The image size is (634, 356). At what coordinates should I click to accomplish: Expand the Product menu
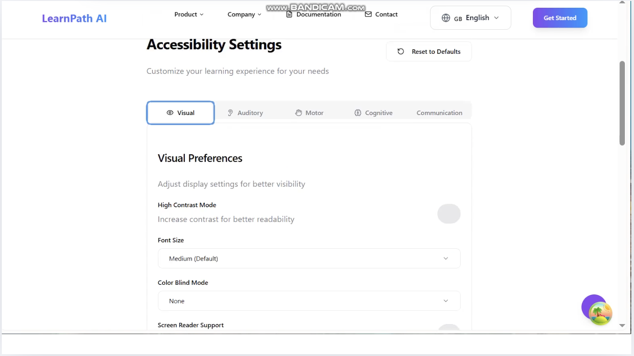pos(189,15)
